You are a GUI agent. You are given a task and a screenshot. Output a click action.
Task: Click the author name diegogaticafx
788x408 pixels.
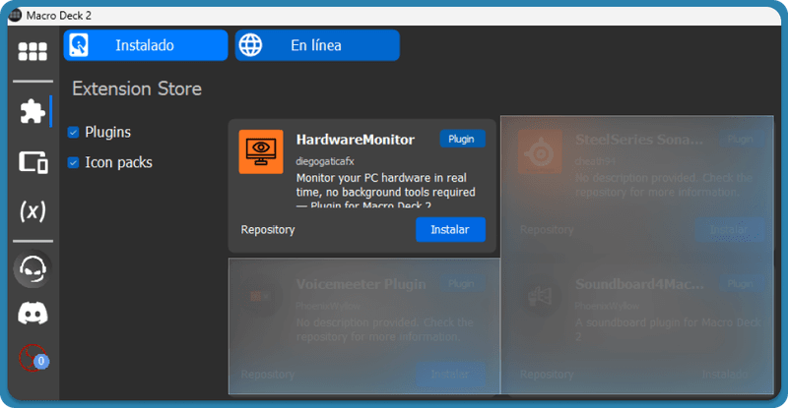coord(325,161)
